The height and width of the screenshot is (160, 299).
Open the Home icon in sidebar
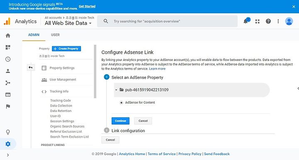(x=8, y=35)
